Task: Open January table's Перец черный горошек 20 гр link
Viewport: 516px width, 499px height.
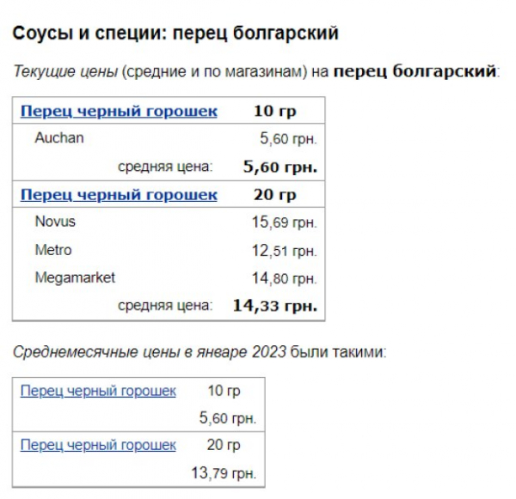Action: 98,446
